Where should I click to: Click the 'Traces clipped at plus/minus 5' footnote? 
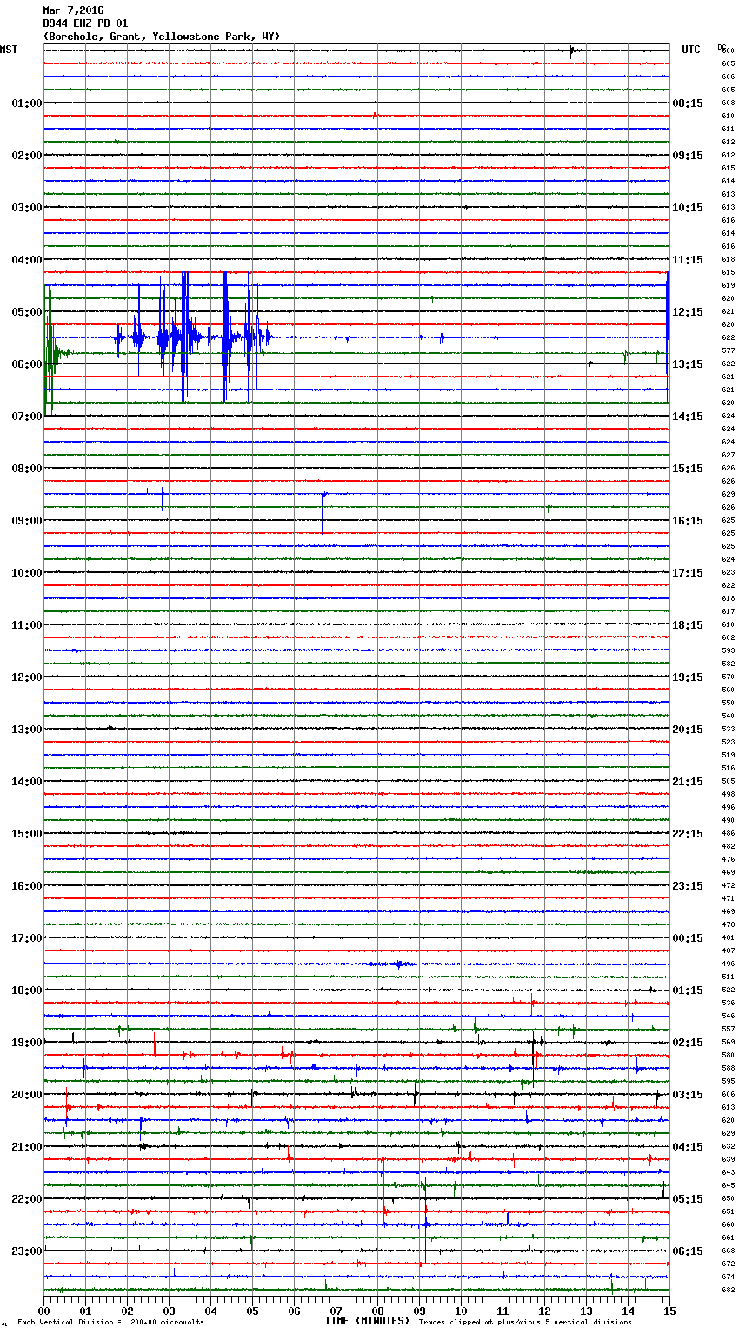tap(525, 1323)
